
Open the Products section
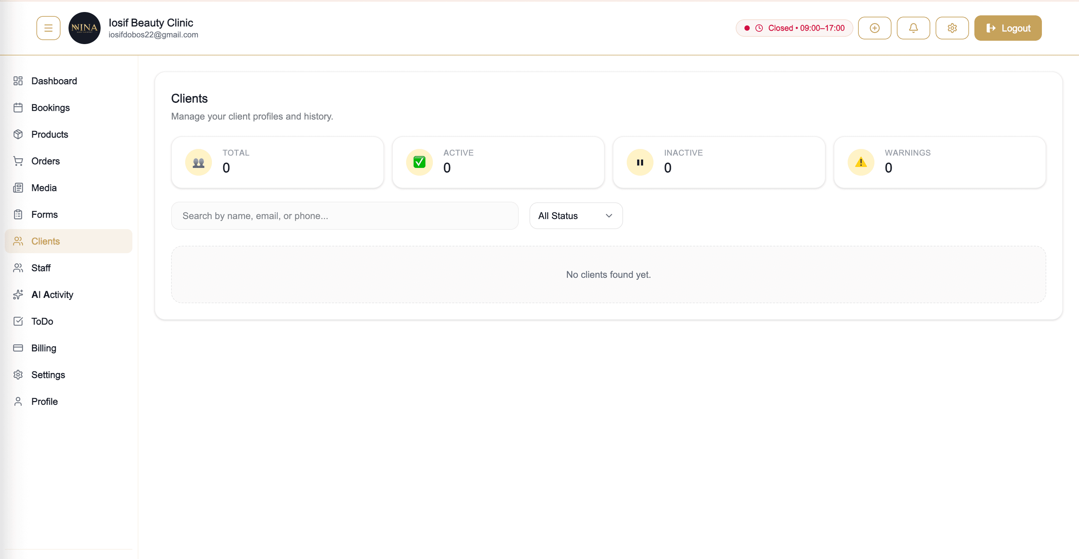tap(50, 134)
